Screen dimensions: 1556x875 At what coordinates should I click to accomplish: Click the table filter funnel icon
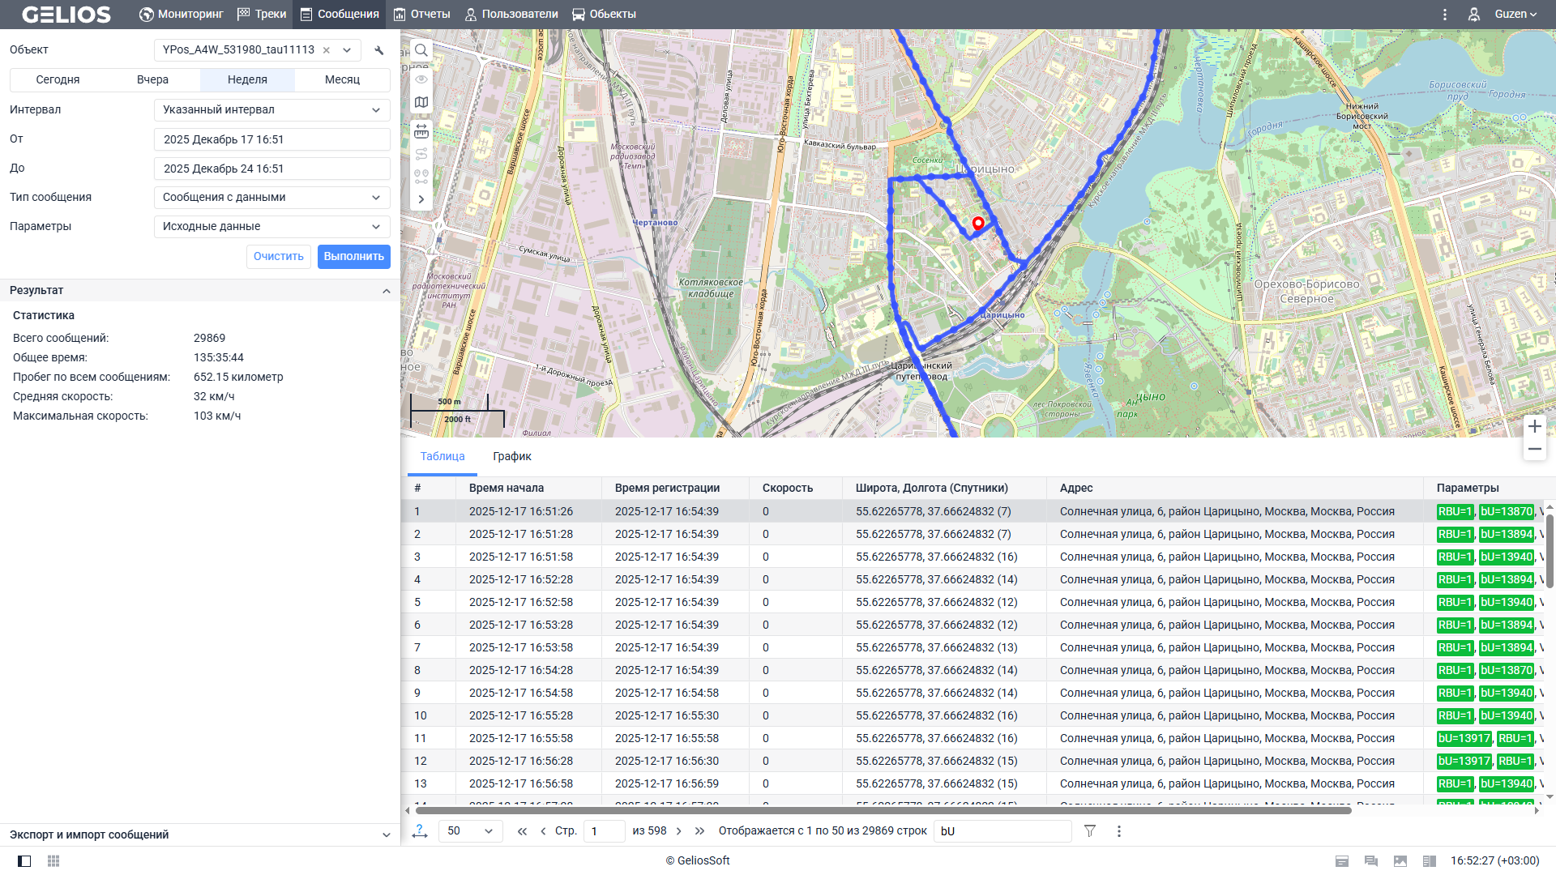pos(1090,831)
